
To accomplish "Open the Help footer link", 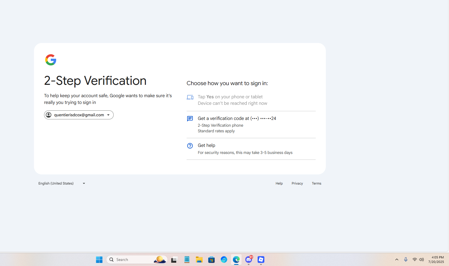I will pos(279,183).
